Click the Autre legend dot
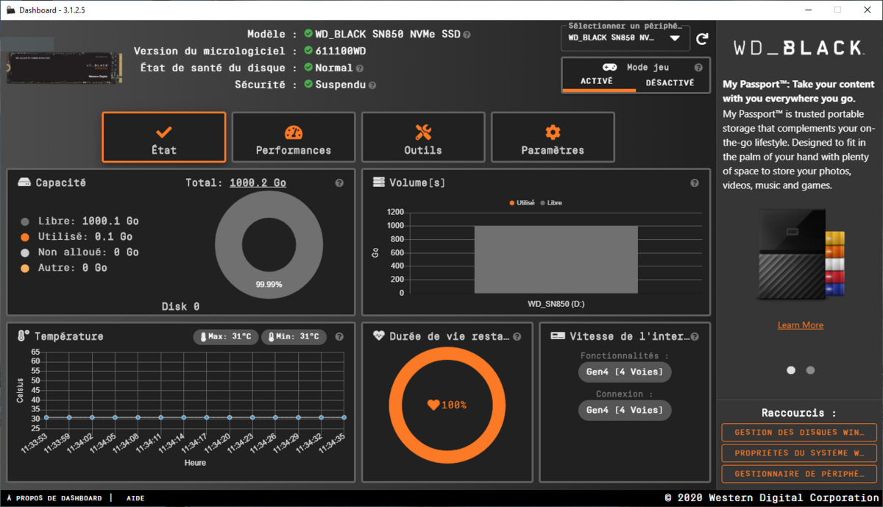The image size is (883, 507). (x=25, y=268)
